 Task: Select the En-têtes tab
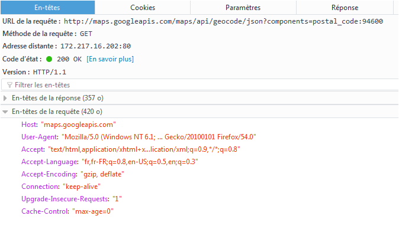[x=47, y=8]
